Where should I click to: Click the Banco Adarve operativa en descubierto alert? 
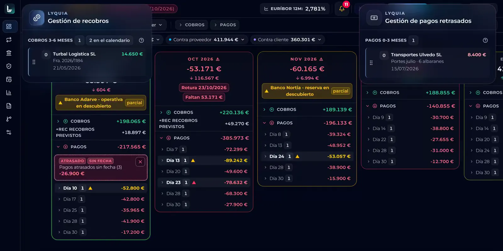[101, 103]
